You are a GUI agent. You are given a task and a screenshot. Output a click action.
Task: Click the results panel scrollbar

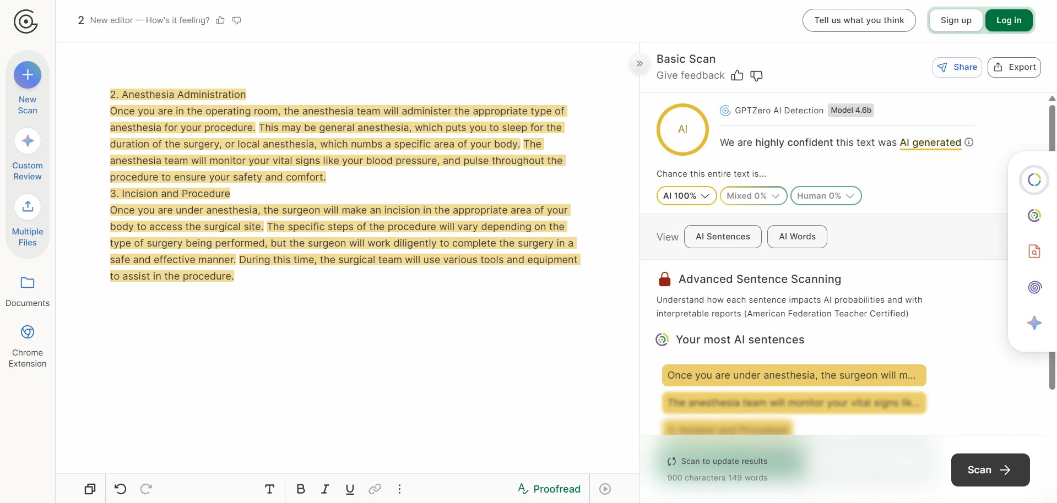(1052, 248)
